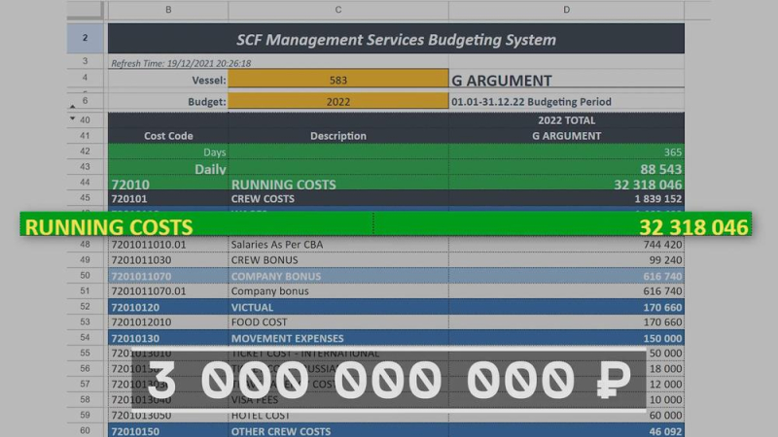
Task: Click lowercase Company bonus in row 51
Action: (270, 290)
